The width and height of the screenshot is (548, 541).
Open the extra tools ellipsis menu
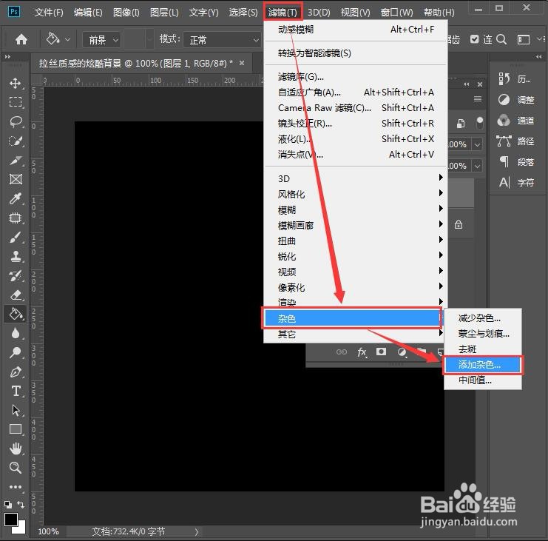[16, 487]
